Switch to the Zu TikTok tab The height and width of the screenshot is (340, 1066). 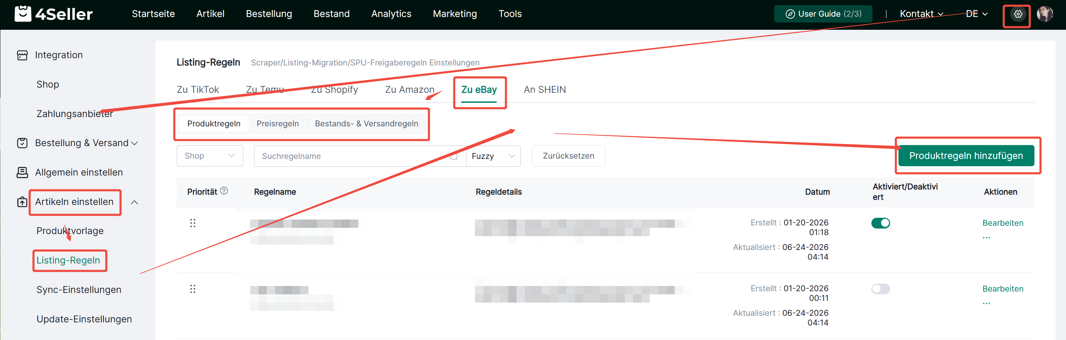click(x=198, y=90)
